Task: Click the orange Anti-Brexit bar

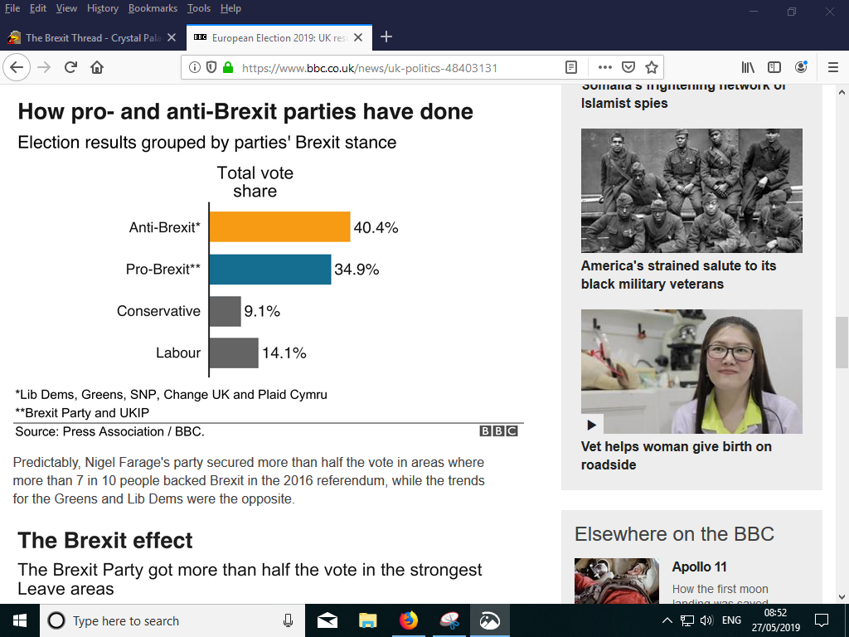Action: click(279, 226)
